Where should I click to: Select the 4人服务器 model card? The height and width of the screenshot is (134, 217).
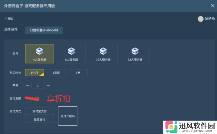point(39,54)
